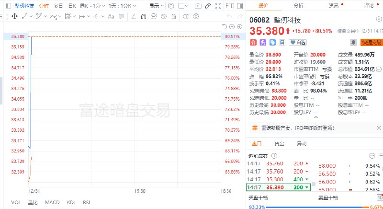Click the 快捷交易 quick trade button
This screenshot has height=209, width=383.
coord(372,42)
